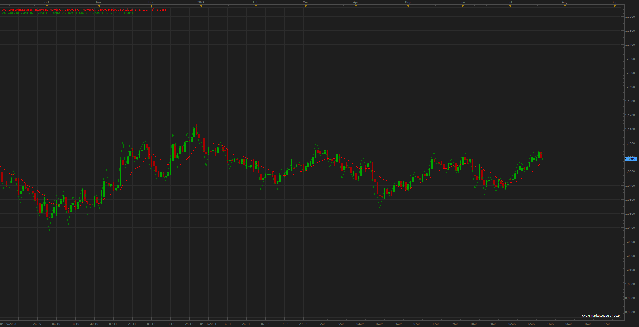The height and width of the screenshot is (327, 639).
Task: Click the 15.08 date axis label
Action: click(x=588, y=324)
